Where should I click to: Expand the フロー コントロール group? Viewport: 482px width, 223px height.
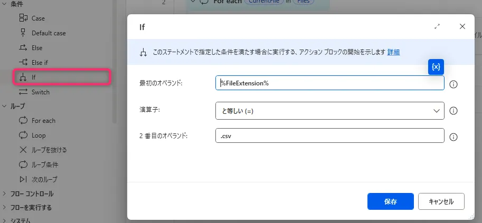[5, 193]
